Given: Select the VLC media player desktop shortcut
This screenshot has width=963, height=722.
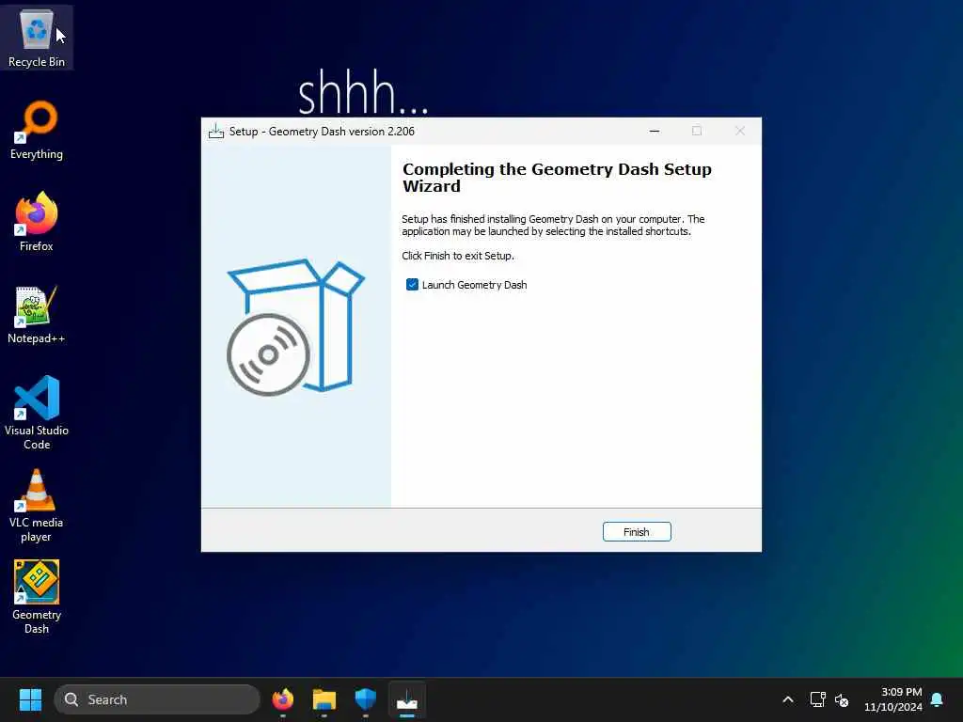Looking at the screenshot, I should point(37,505).
